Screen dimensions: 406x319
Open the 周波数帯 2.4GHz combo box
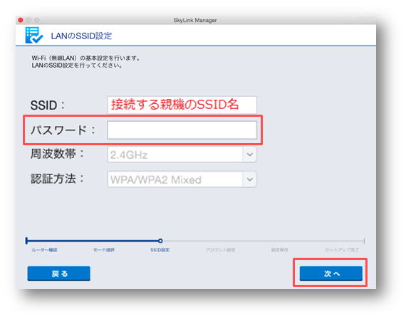[x=182, y=155]
